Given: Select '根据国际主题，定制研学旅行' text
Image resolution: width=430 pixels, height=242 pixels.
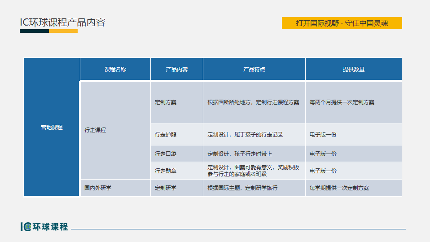Looking at the screenshot, I should [242, 188].
